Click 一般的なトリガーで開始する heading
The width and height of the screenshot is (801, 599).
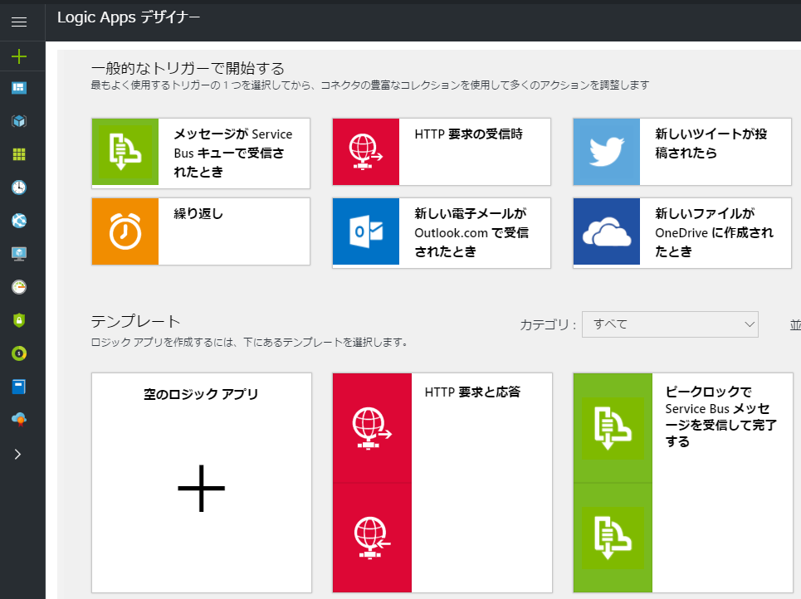tap(188, 68)
